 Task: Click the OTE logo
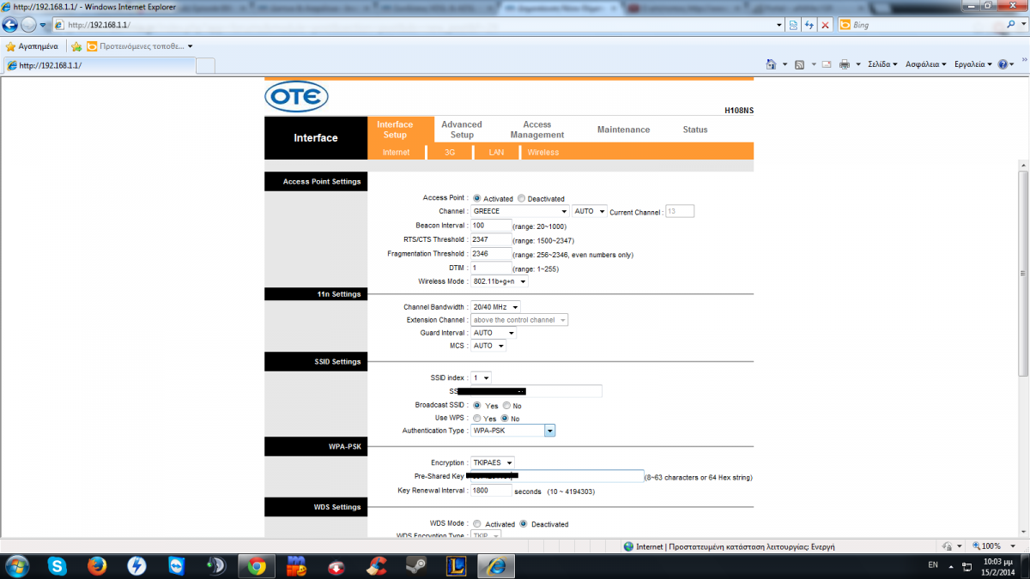click(x=296, y=97)
